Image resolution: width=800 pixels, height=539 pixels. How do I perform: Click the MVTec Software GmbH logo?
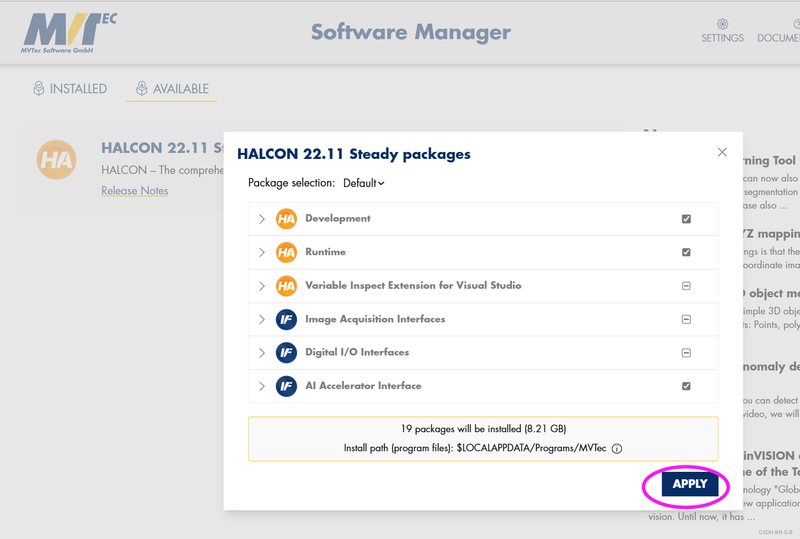69,33
